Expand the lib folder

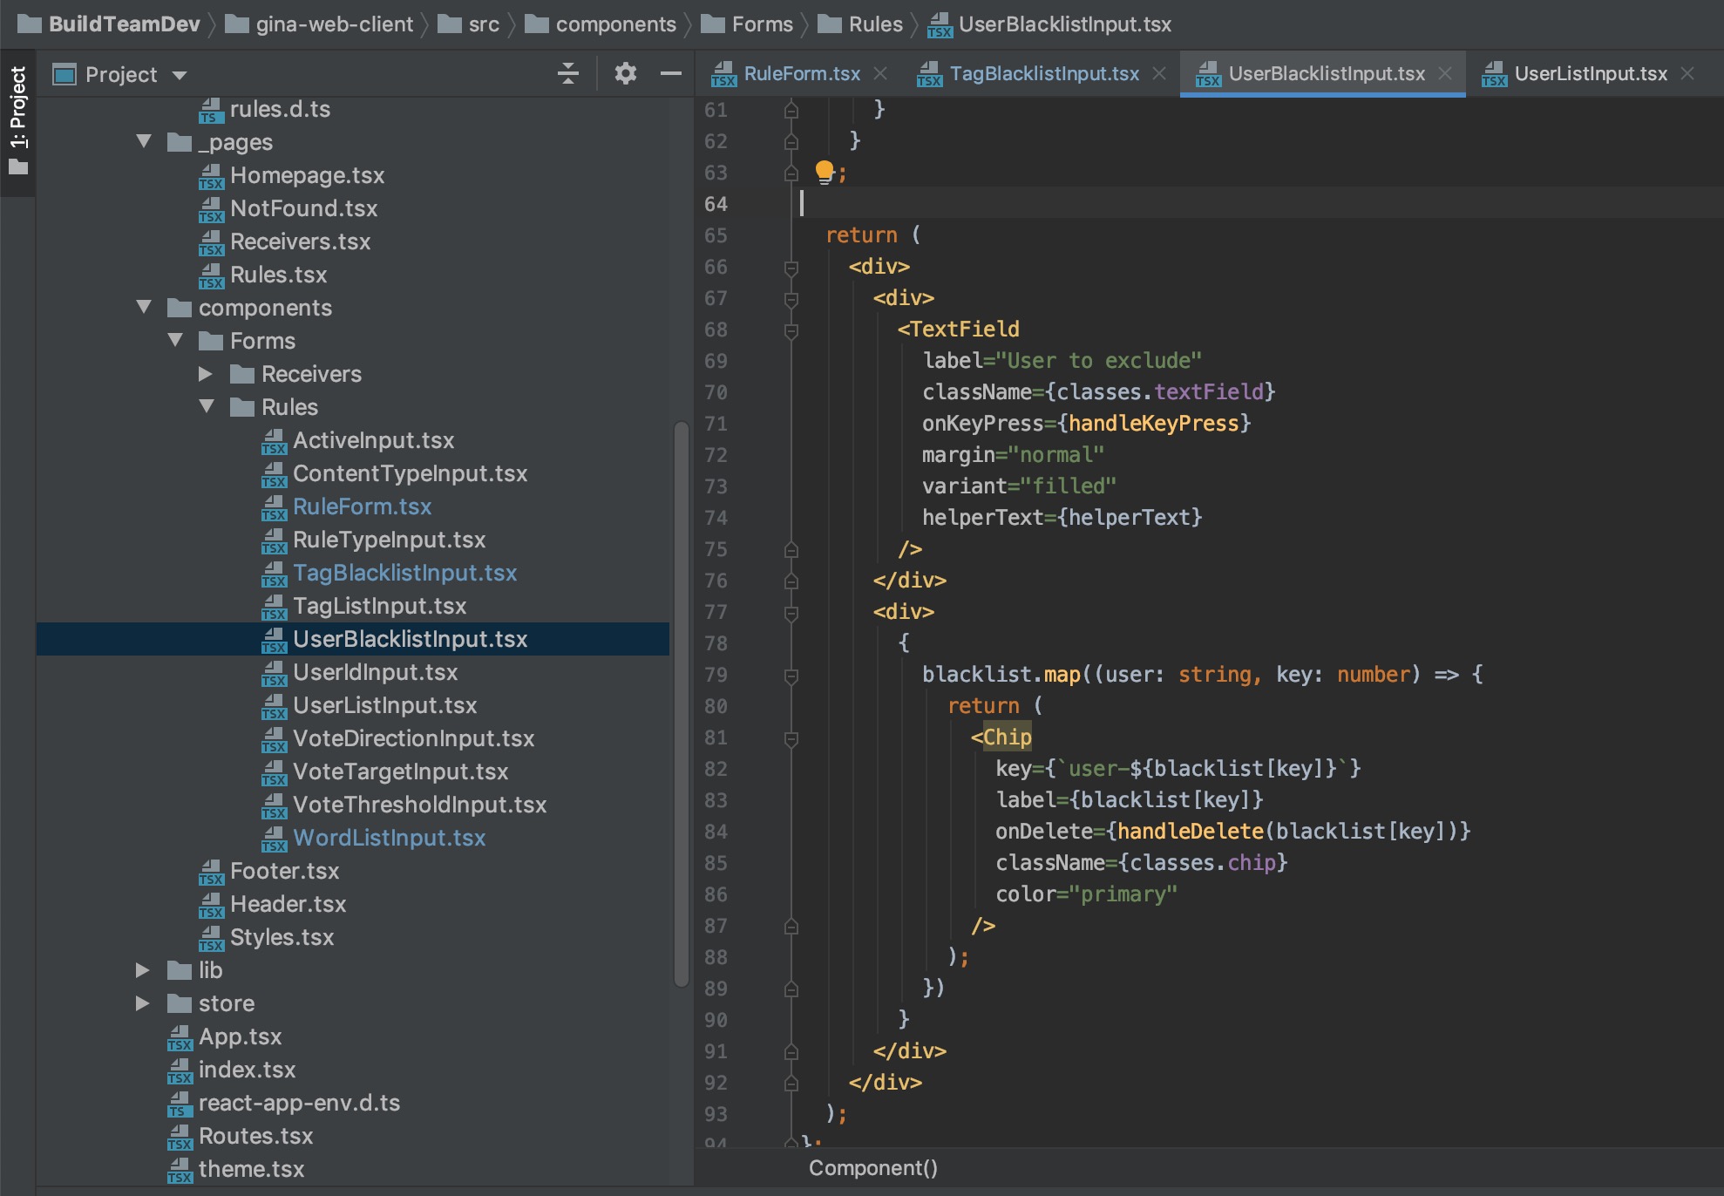[x=143, y=970]
